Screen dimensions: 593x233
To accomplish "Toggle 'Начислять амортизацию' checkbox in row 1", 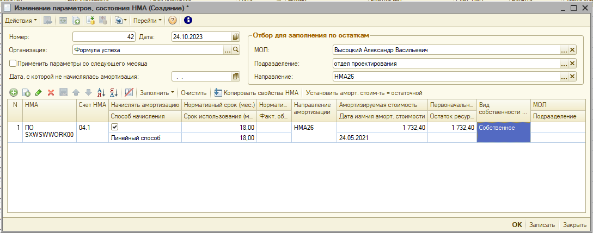I will [114, 127].
